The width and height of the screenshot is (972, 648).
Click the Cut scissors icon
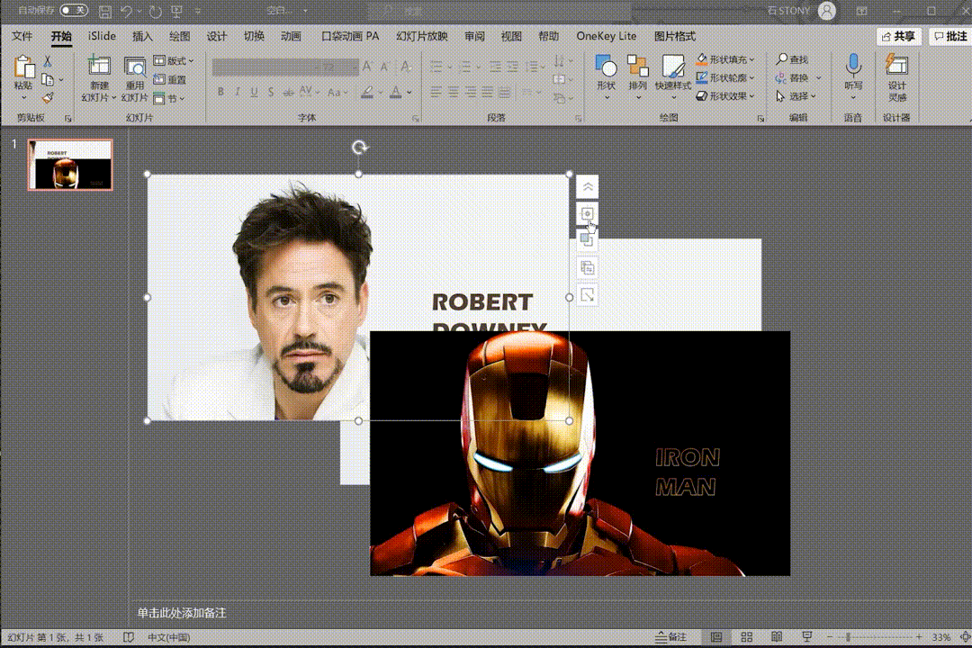48,61
